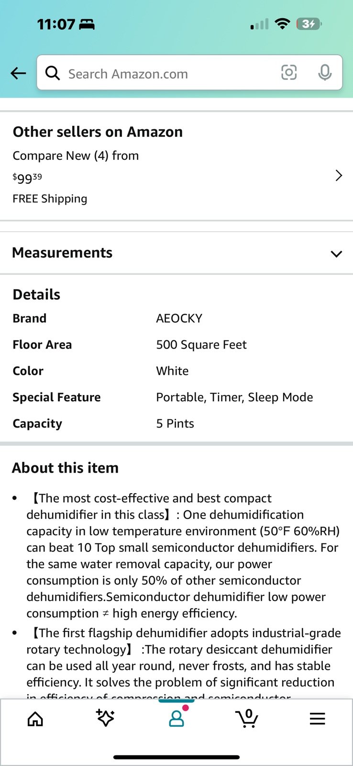The width and height of the screenshot is (353, 766).
Task: Tap the microphone voice search icon
Action: pos(325,73)
